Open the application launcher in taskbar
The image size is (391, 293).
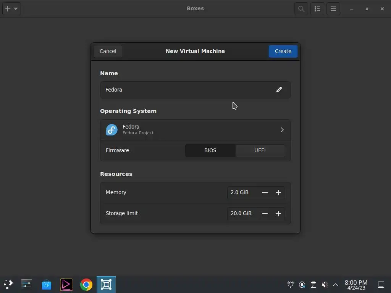point(8,284)
